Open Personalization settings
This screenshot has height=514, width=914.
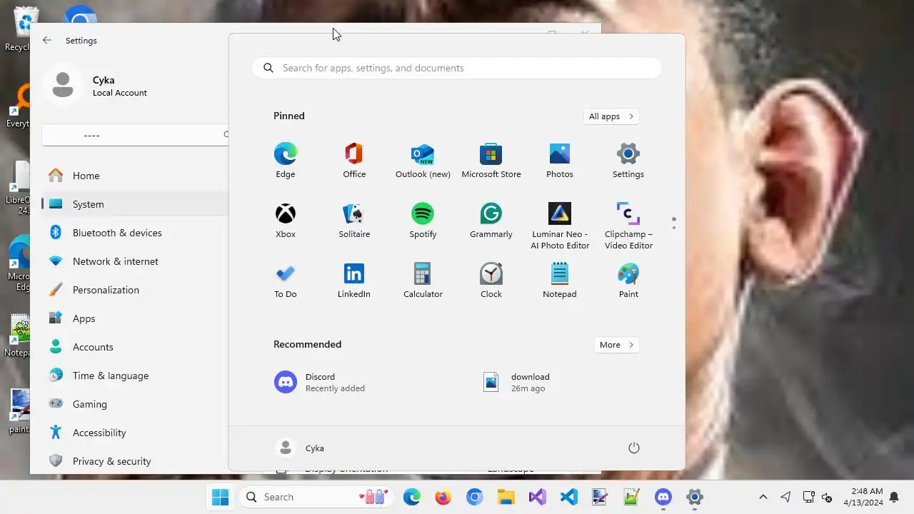click(134, 290)
